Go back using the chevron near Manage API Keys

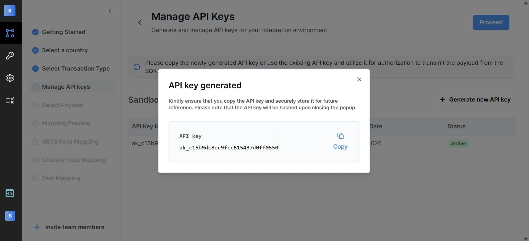(140, 22)
